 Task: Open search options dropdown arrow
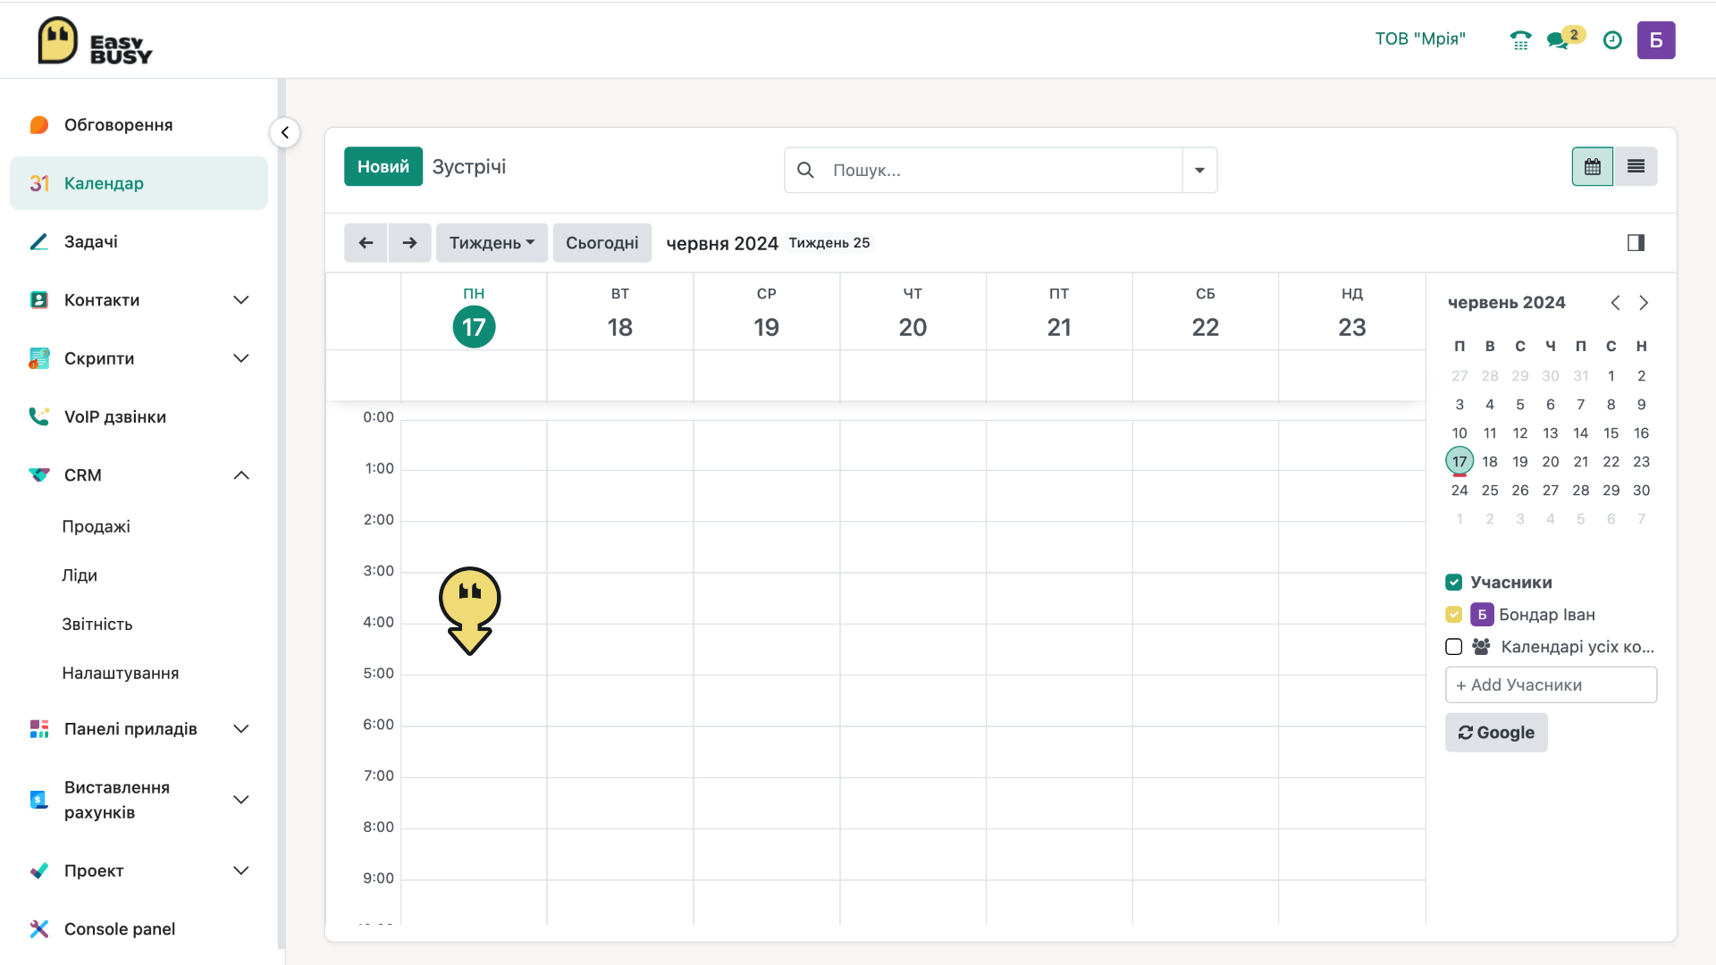(1199, 170)
